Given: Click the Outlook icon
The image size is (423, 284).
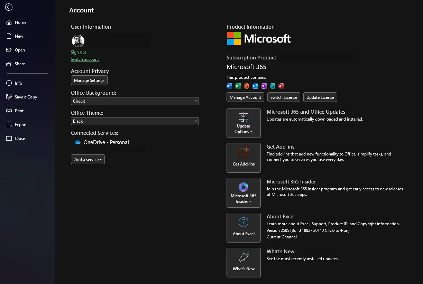Looking at the screenshot, I should tap(255, 86).
